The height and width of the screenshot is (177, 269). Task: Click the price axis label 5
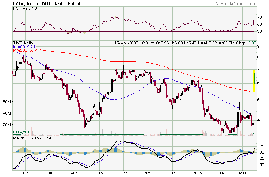258,100
